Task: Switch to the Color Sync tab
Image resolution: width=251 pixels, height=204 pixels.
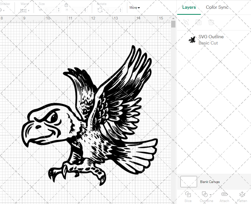Action: [217, 7]
